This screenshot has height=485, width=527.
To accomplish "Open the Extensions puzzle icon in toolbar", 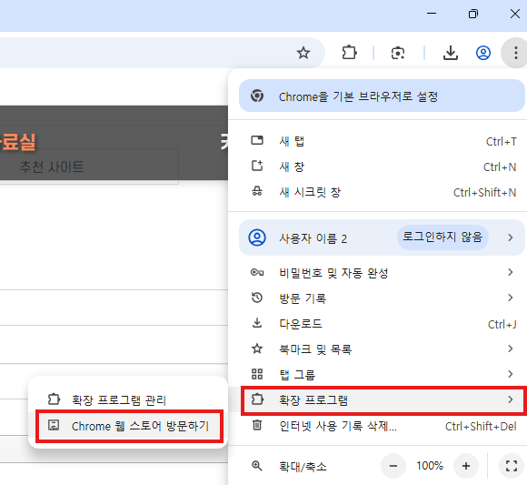I will point(349,53).
